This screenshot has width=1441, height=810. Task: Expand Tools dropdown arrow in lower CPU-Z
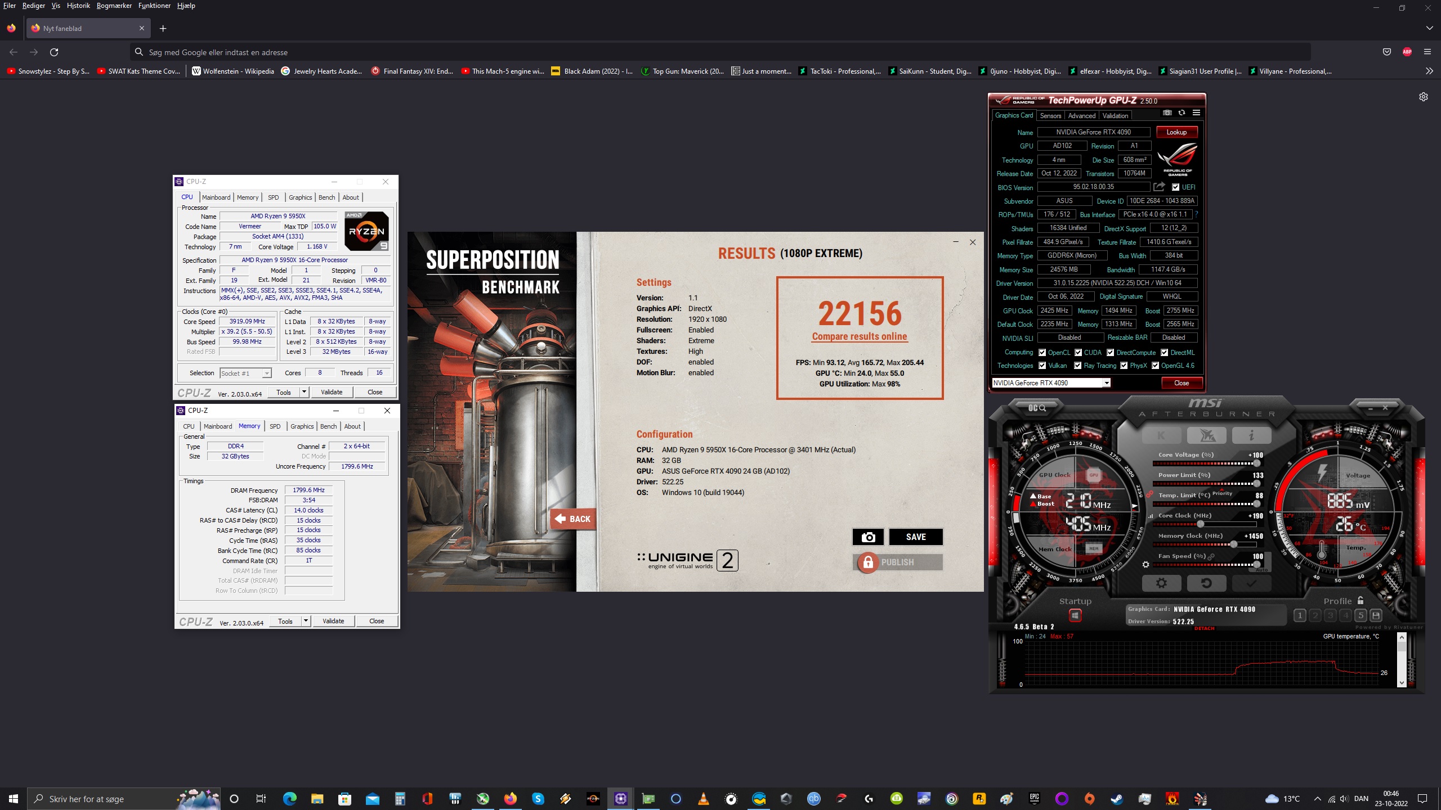click(306, 621)
